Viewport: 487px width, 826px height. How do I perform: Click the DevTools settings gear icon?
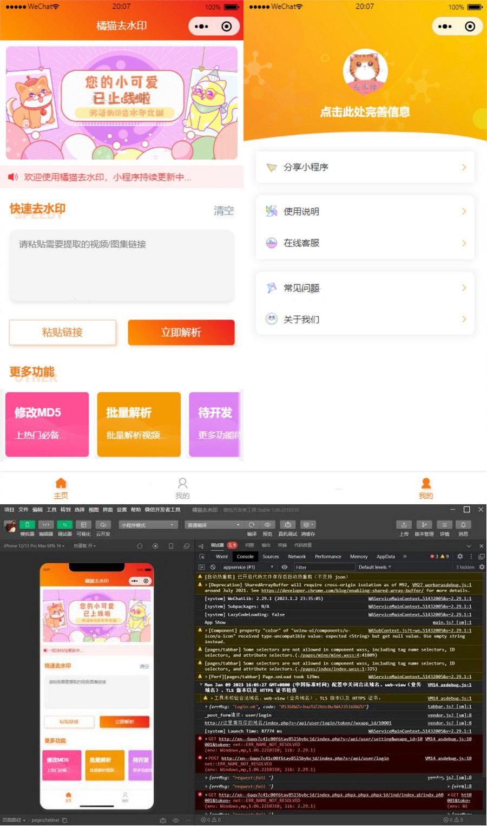tap(459, 556)
